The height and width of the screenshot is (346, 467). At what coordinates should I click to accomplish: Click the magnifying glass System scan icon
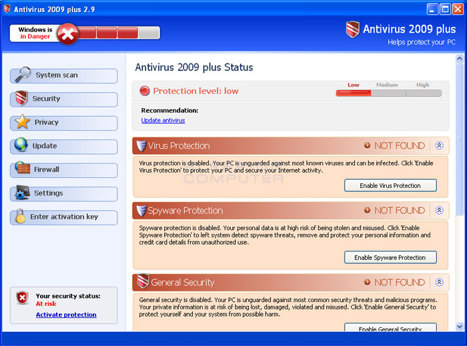23,75
